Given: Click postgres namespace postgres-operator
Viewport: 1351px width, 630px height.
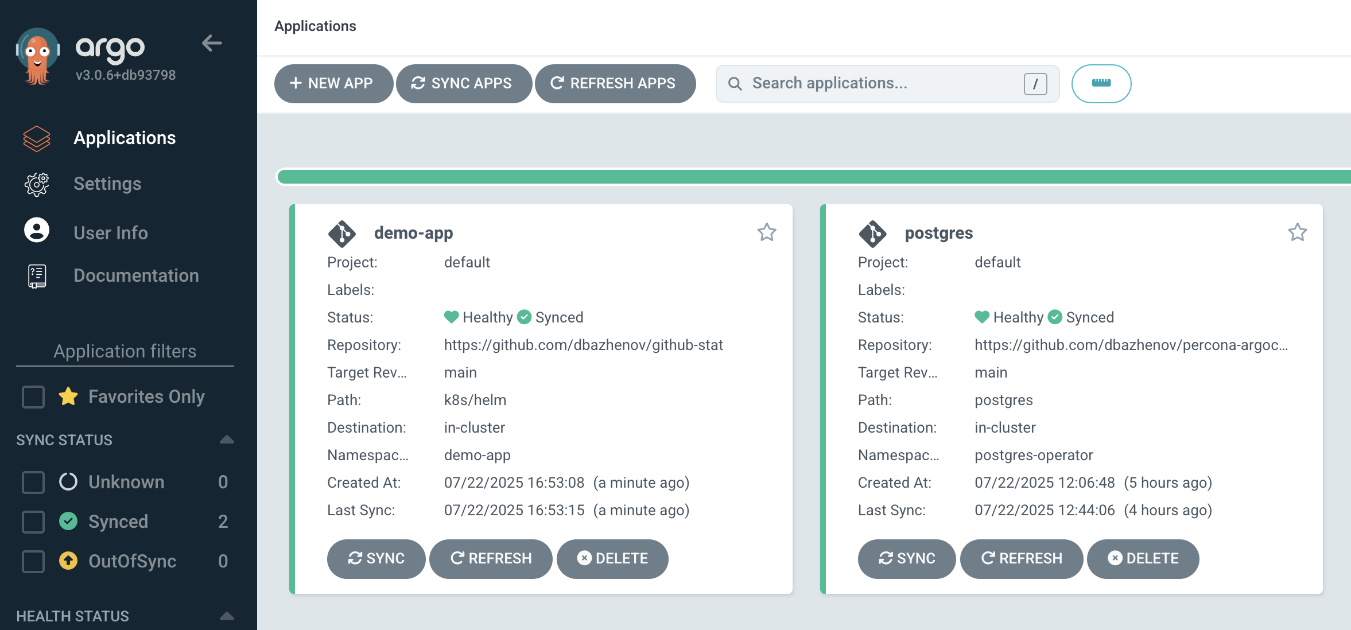Looking at the screenshot, I should (1034, 455).
